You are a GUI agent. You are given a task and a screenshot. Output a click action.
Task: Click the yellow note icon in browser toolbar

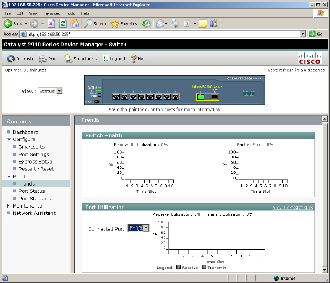pyautogui.click(x=203, y=24)
